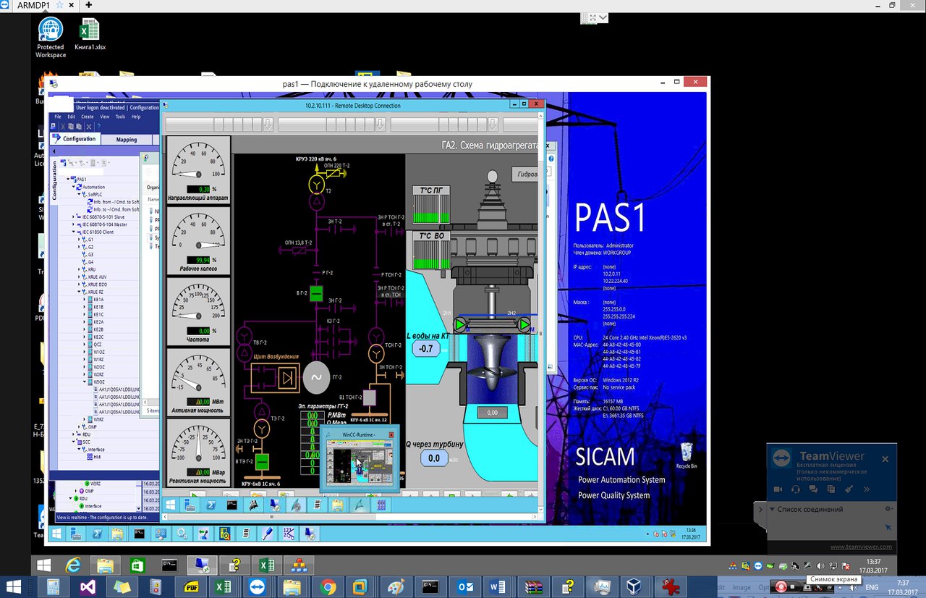Viewport: 926px width, 598px height.
Task: Open the Tools menu in SICAM
Action: pos(120,117)
